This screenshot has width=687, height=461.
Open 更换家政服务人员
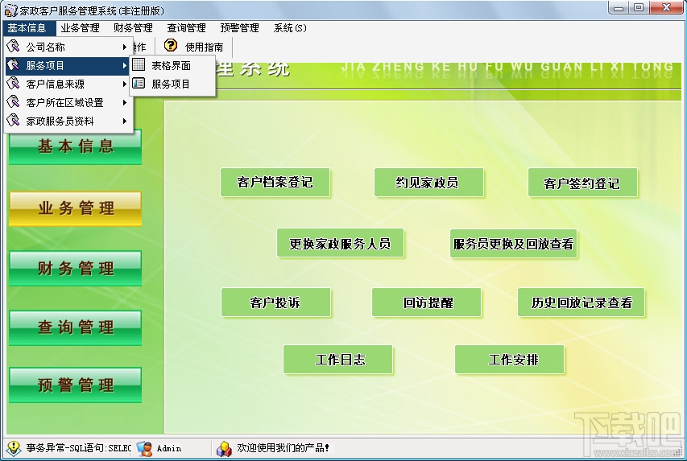click(x=340, y=243)
